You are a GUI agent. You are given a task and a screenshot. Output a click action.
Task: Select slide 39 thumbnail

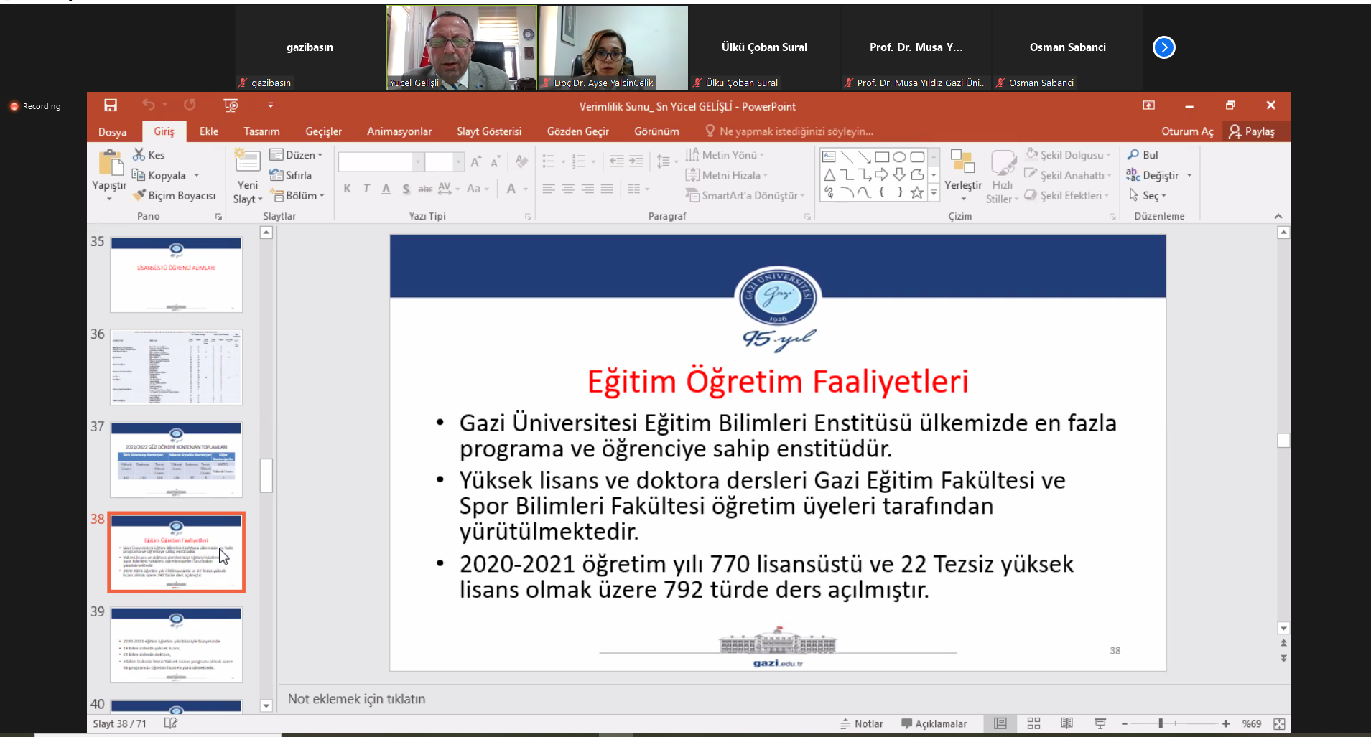tap(176, 644)
